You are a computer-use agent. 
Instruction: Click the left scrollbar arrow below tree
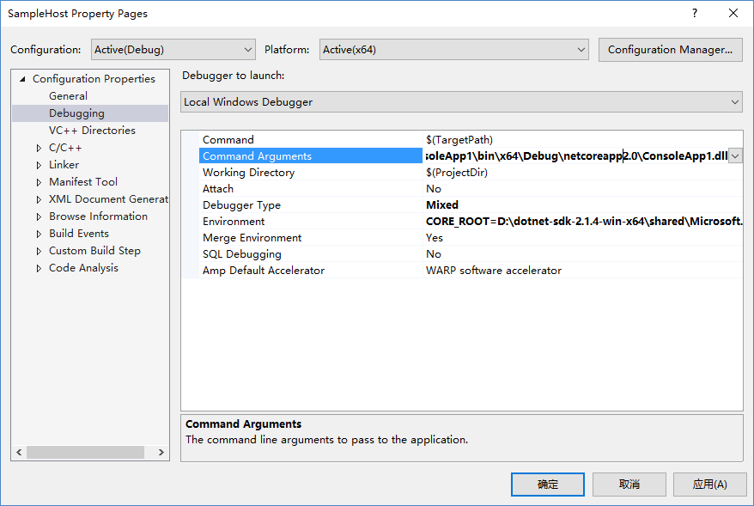coord(19,452)
